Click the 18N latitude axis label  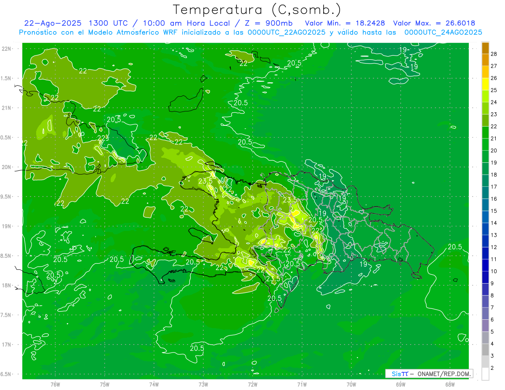pyautogui.click(x=6, y=286)
